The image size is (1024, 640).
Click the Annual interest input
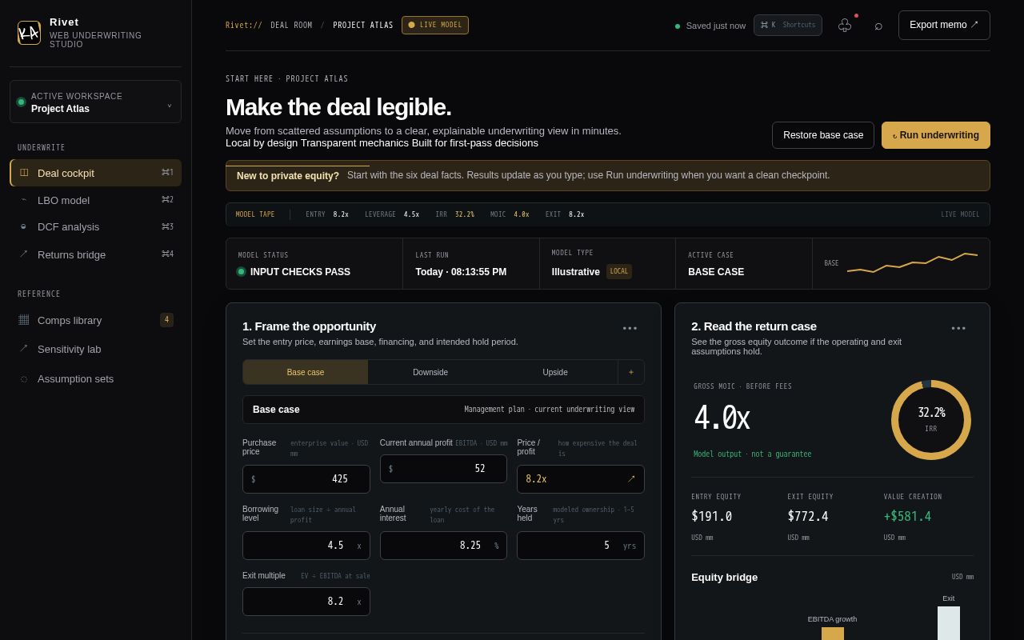443,546
